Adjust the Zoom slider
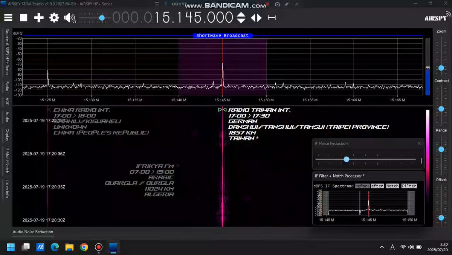452x255 pixels. [x=441, y=68]
